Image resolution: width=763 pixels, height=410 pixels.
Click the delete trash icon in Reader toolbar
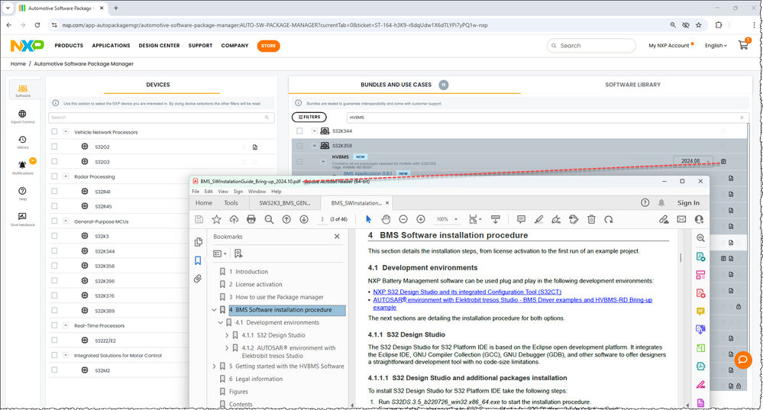591,219
